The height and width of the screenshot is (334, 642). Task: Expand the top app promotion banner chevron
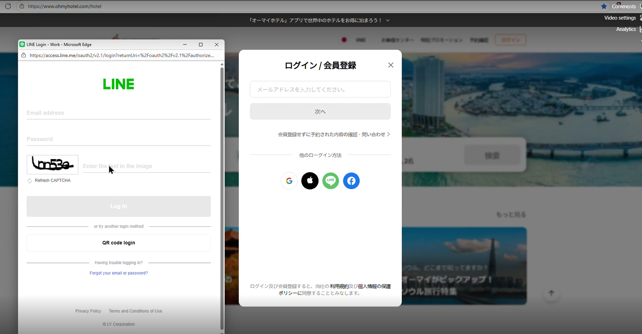[388, 21]
